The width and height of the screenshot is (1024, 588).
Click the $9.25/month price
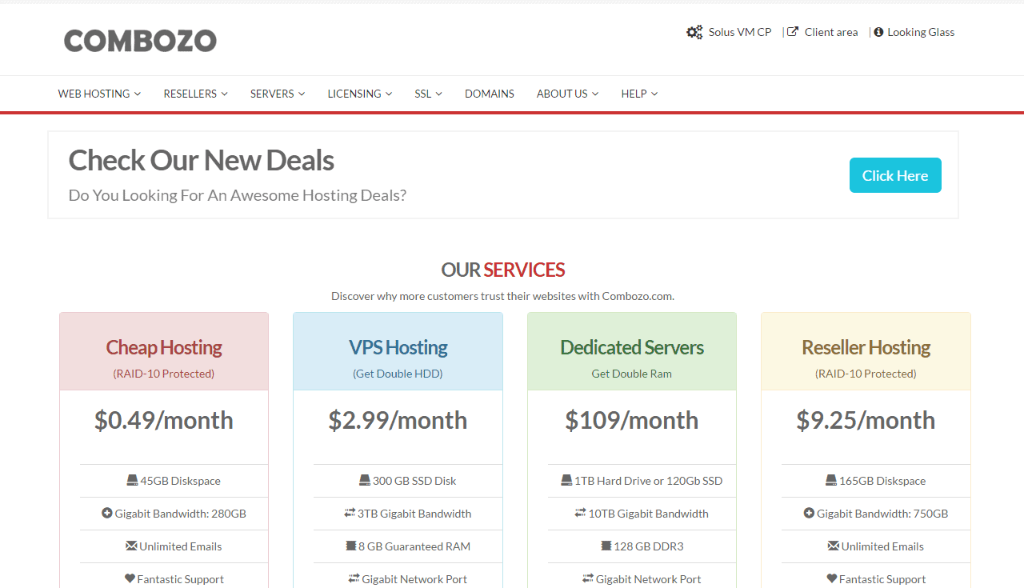click(866, 420)
